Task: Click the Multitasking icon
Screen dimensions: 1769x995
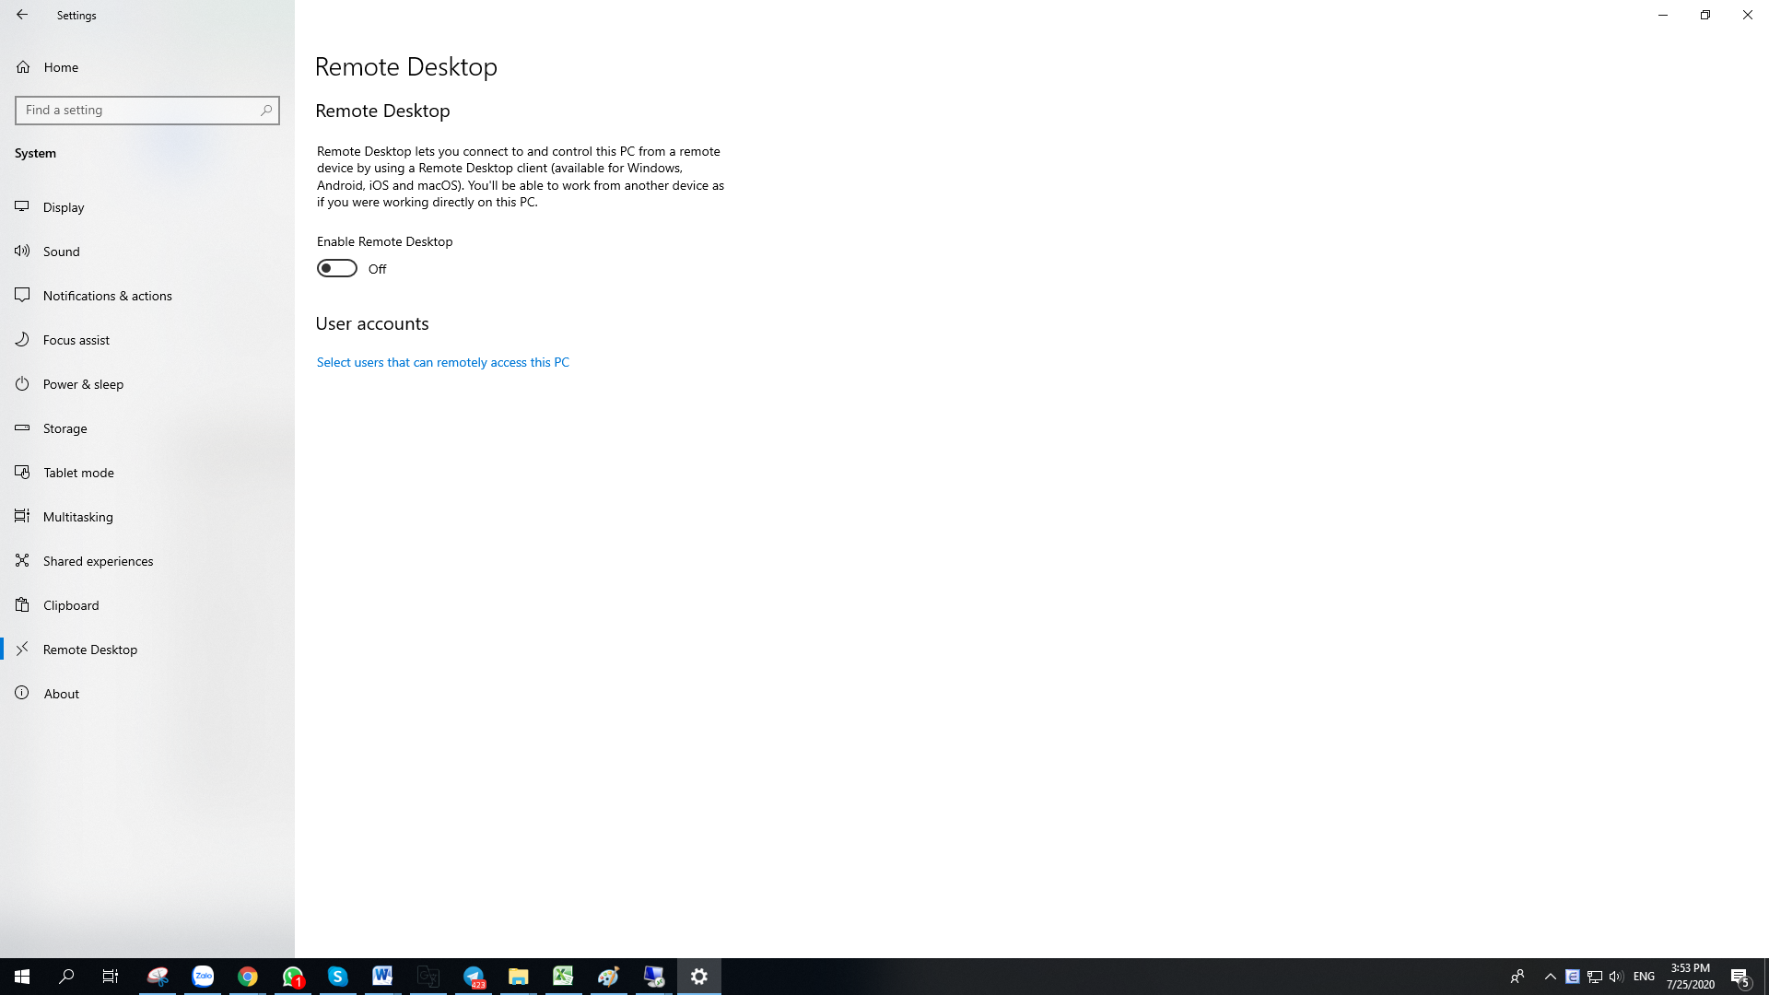Action: tap(22, 516)
